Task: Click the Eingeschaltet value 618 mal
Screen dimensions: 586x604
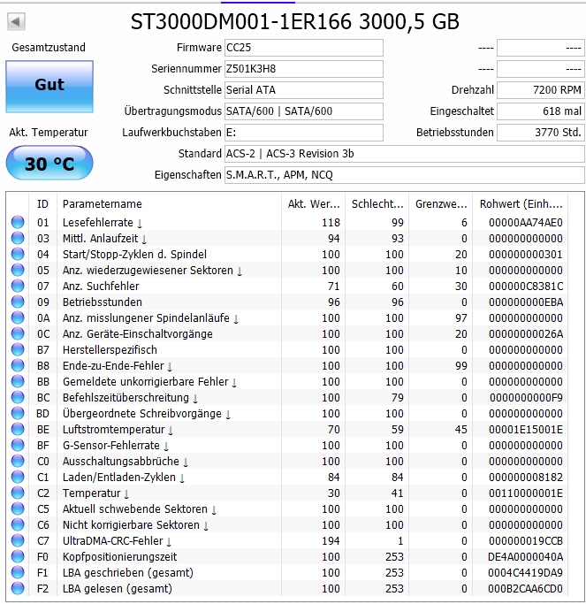Action: click(541, 111)
